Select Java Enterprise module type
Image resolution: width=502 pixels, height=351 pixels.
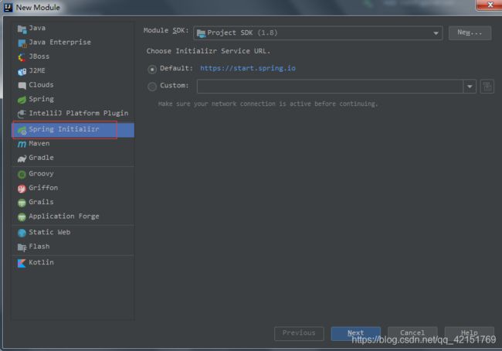pos(73,43)
